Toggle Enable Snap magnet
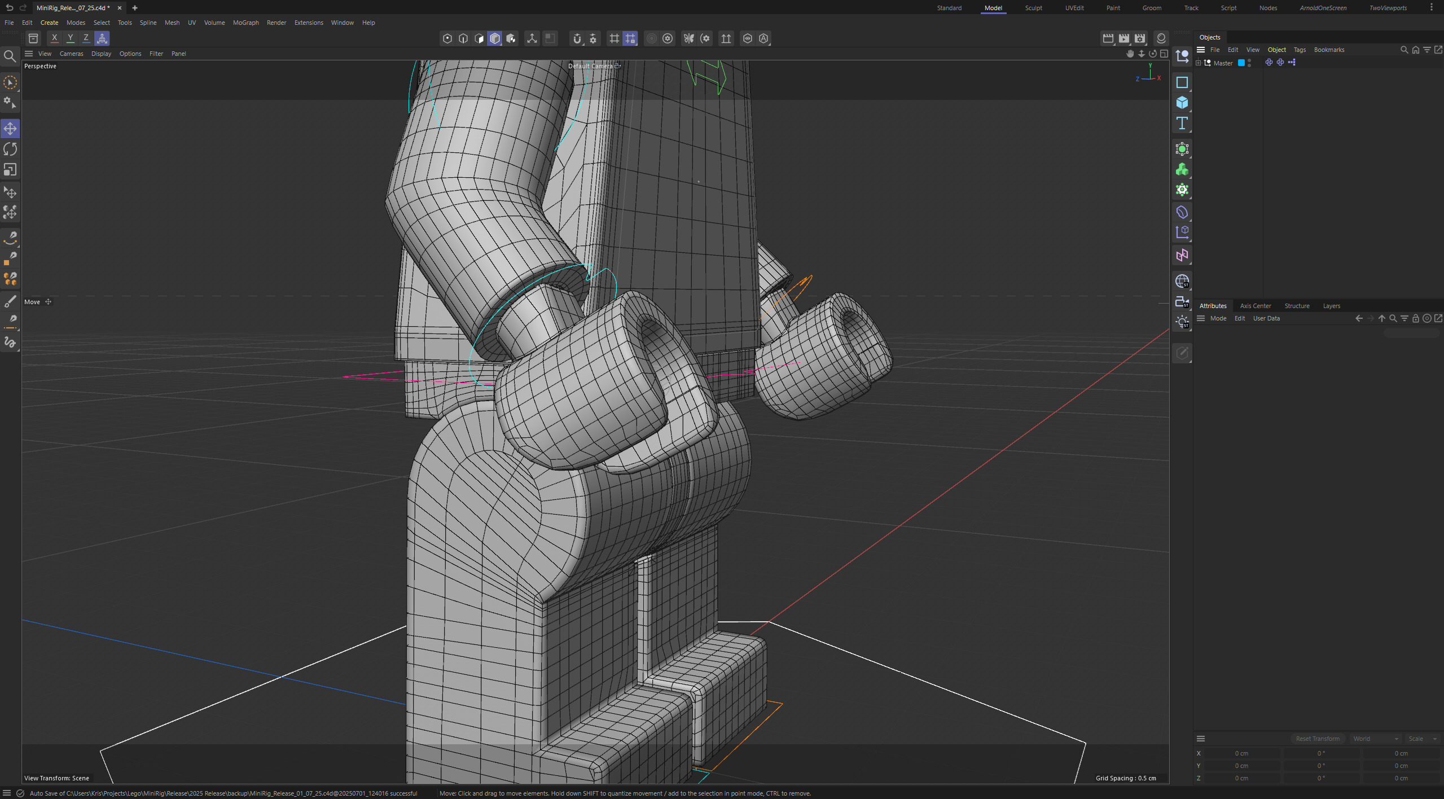 [577, 38]
